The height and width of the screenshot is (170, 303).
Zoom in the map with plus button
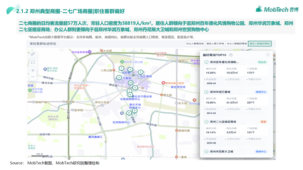coord(33,70)
